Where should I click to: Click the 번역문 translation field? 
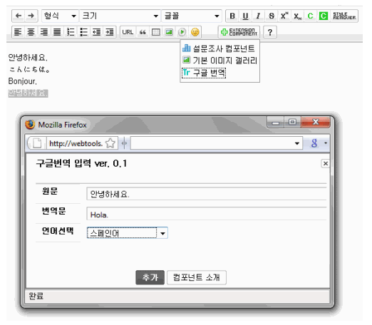pos(207,214)
